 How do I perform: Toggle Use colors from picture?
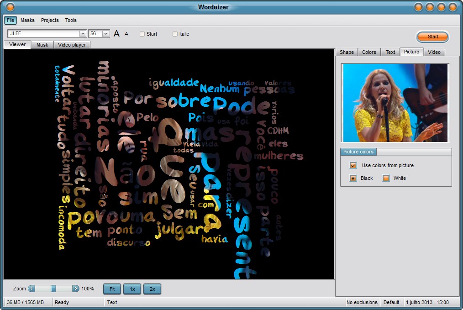click(353, 165)
